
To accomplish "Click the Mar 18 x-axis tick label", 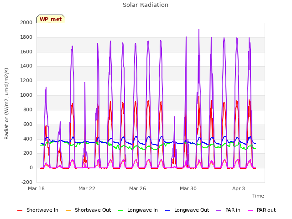I will [x=36, y=188].
